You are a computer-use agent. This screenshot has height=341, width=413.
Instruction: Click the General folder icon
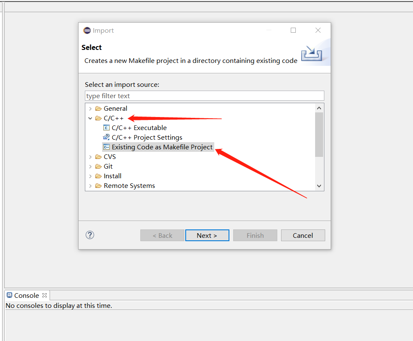pos(98,109)
